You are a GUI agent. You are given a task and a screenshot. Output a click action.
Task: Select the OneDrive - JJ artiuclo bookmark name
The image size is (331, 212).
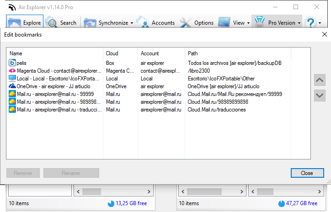(x=53, y=86)
